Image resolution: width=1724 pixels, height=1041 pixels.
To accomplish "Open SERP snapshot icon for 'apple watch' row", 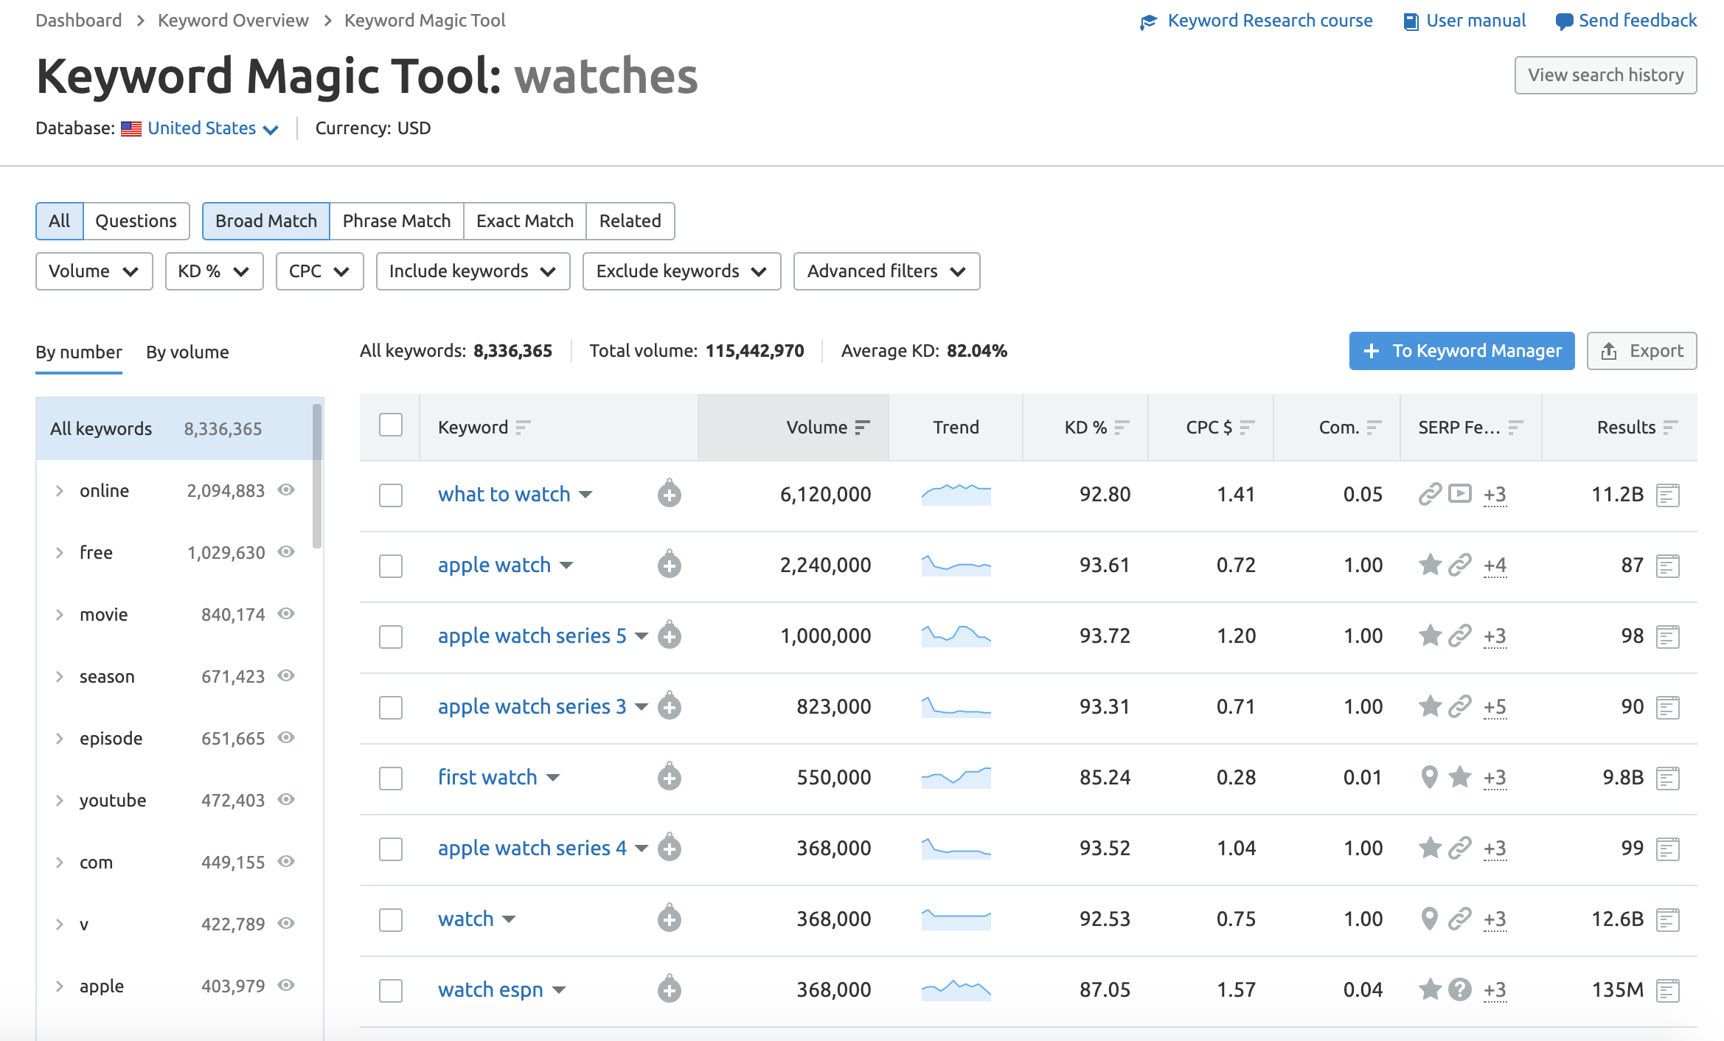I will click(x=1667, y=566).
